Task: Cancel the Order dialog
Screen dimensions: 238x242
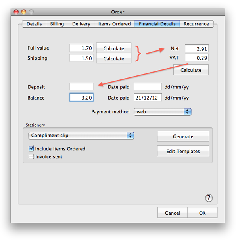Action: tap(172, 213)
